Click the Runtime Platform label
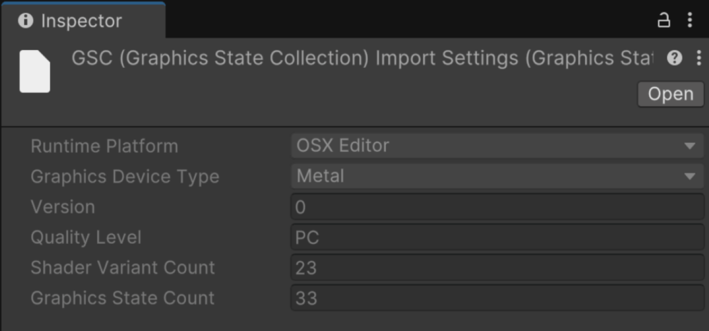Screen dimensions: 709x331 coord(104,146)
